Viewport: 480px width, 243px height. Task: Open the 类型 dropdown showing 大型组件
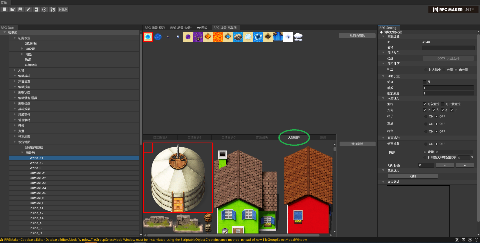point(448,58)
